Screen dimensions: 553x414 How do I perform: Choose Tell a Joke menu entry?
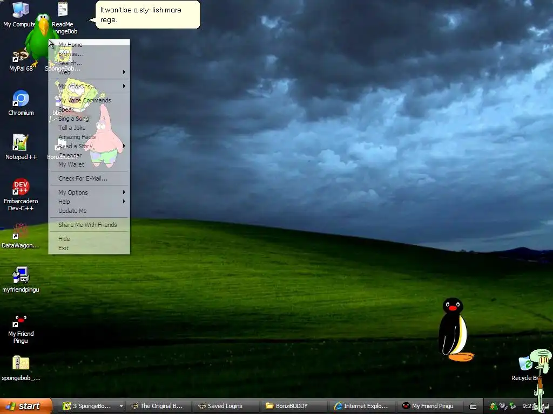[x=89, y=128]
